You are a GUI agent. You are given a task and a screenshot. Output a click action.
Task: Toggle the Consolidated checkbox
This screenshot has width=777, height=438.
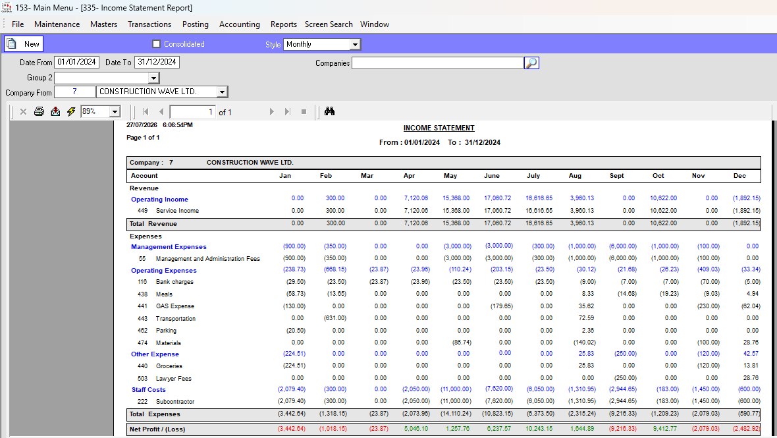click(x=157, y=44)
